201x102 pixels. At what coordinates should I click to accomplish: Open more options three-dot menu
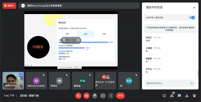point(111,96)
